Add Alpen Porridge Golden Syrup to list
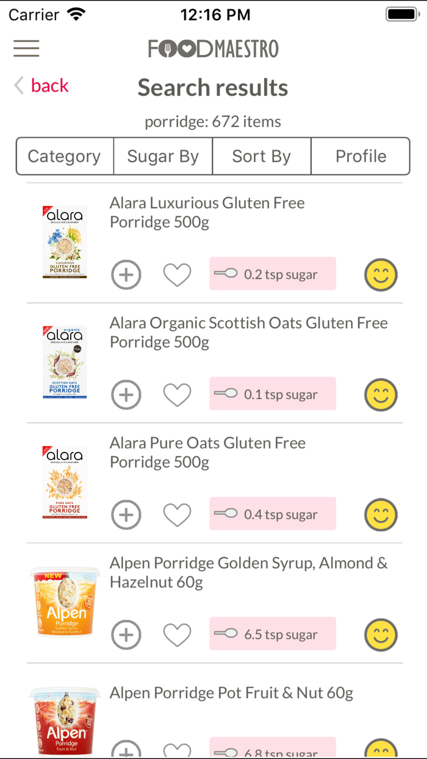The height and width of the screenshot is (759, 427). click(126, 634)
